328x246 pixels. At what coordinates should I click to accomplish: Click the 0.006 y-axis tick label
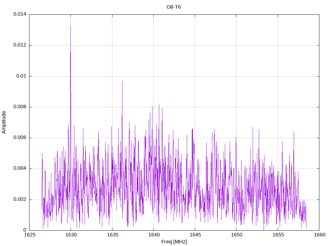pyautogui.click(x=20, y=138)
